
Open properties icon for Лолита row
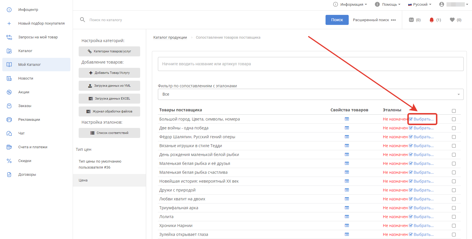click(347, 217)
